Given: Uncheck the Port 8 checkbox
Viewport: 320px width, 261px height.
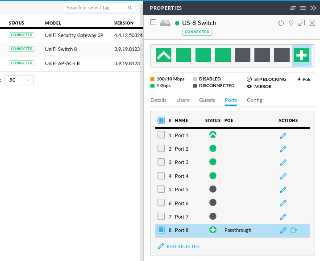Looking at the screenshot, I should (161, 230).
